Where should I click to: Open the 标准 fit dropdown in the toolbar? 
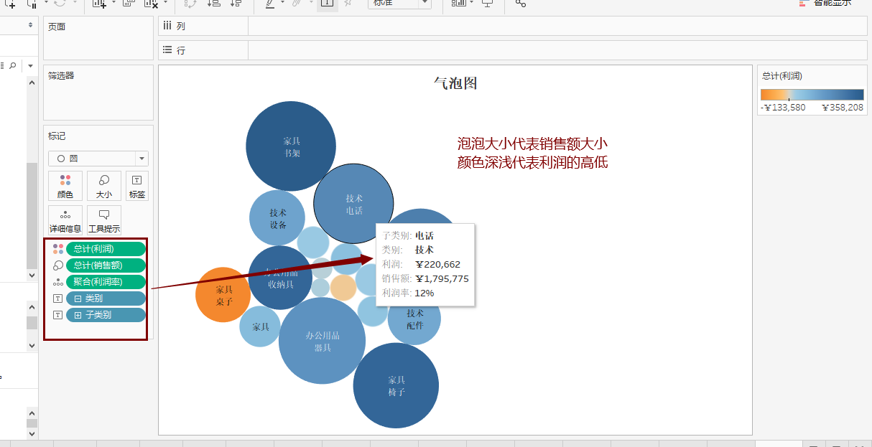(399, 4)
